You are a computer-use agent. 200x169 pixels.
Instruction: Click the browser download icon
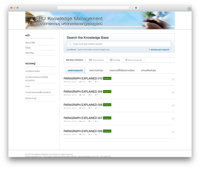(136, 8)
